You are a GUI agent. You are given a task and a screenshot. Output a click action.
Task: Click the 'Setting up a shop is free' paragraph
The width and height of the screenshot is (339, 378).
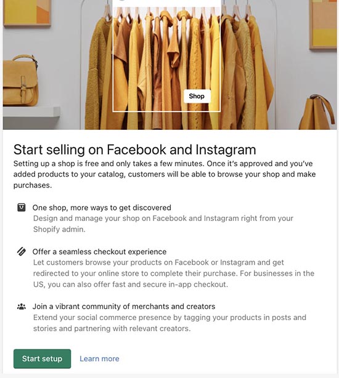click(165, 174)
